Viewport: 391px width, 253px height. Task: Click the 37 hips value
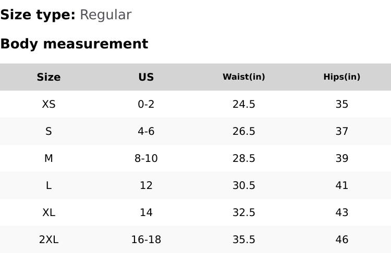341,131
